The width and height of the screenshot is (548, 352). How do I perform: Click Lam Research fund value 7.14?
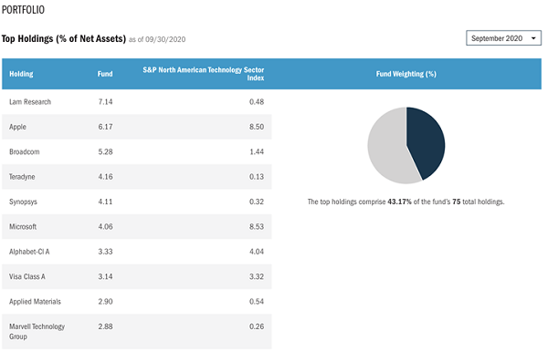(x=105, y=102)
